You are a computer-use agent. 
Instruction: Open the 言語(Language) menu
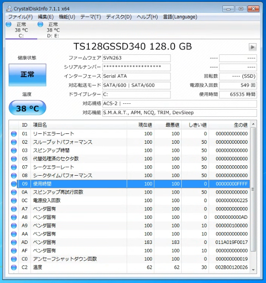[x=180, y=17]
